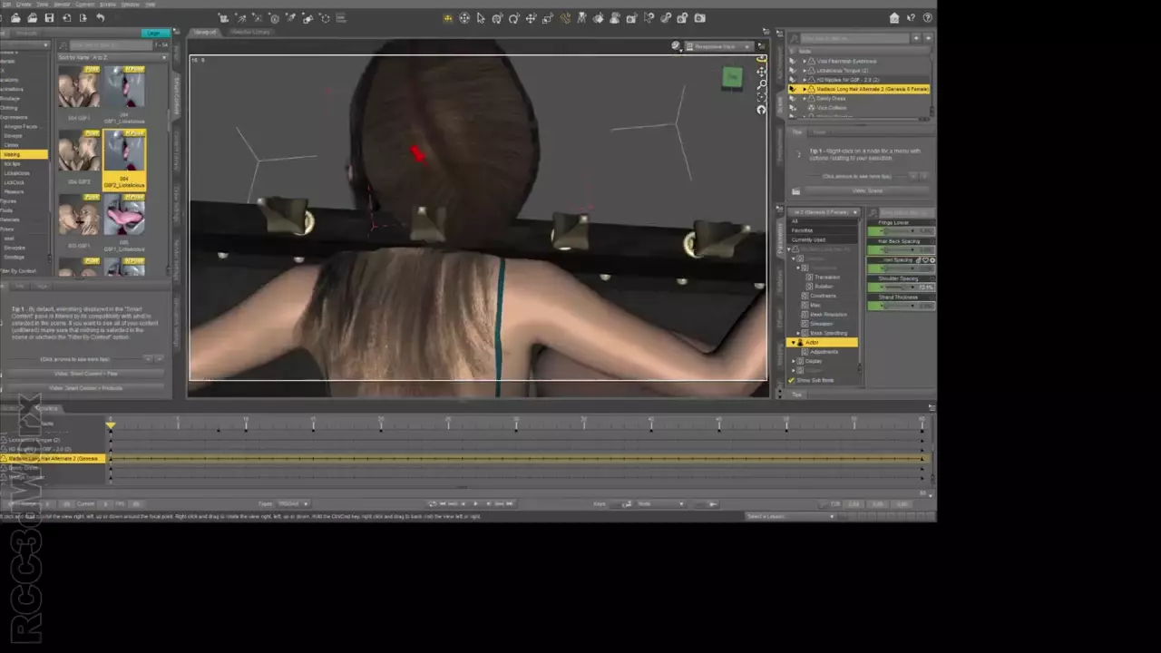
Task: Open the Perspective View camera dropdown
Action: (719, 46)
